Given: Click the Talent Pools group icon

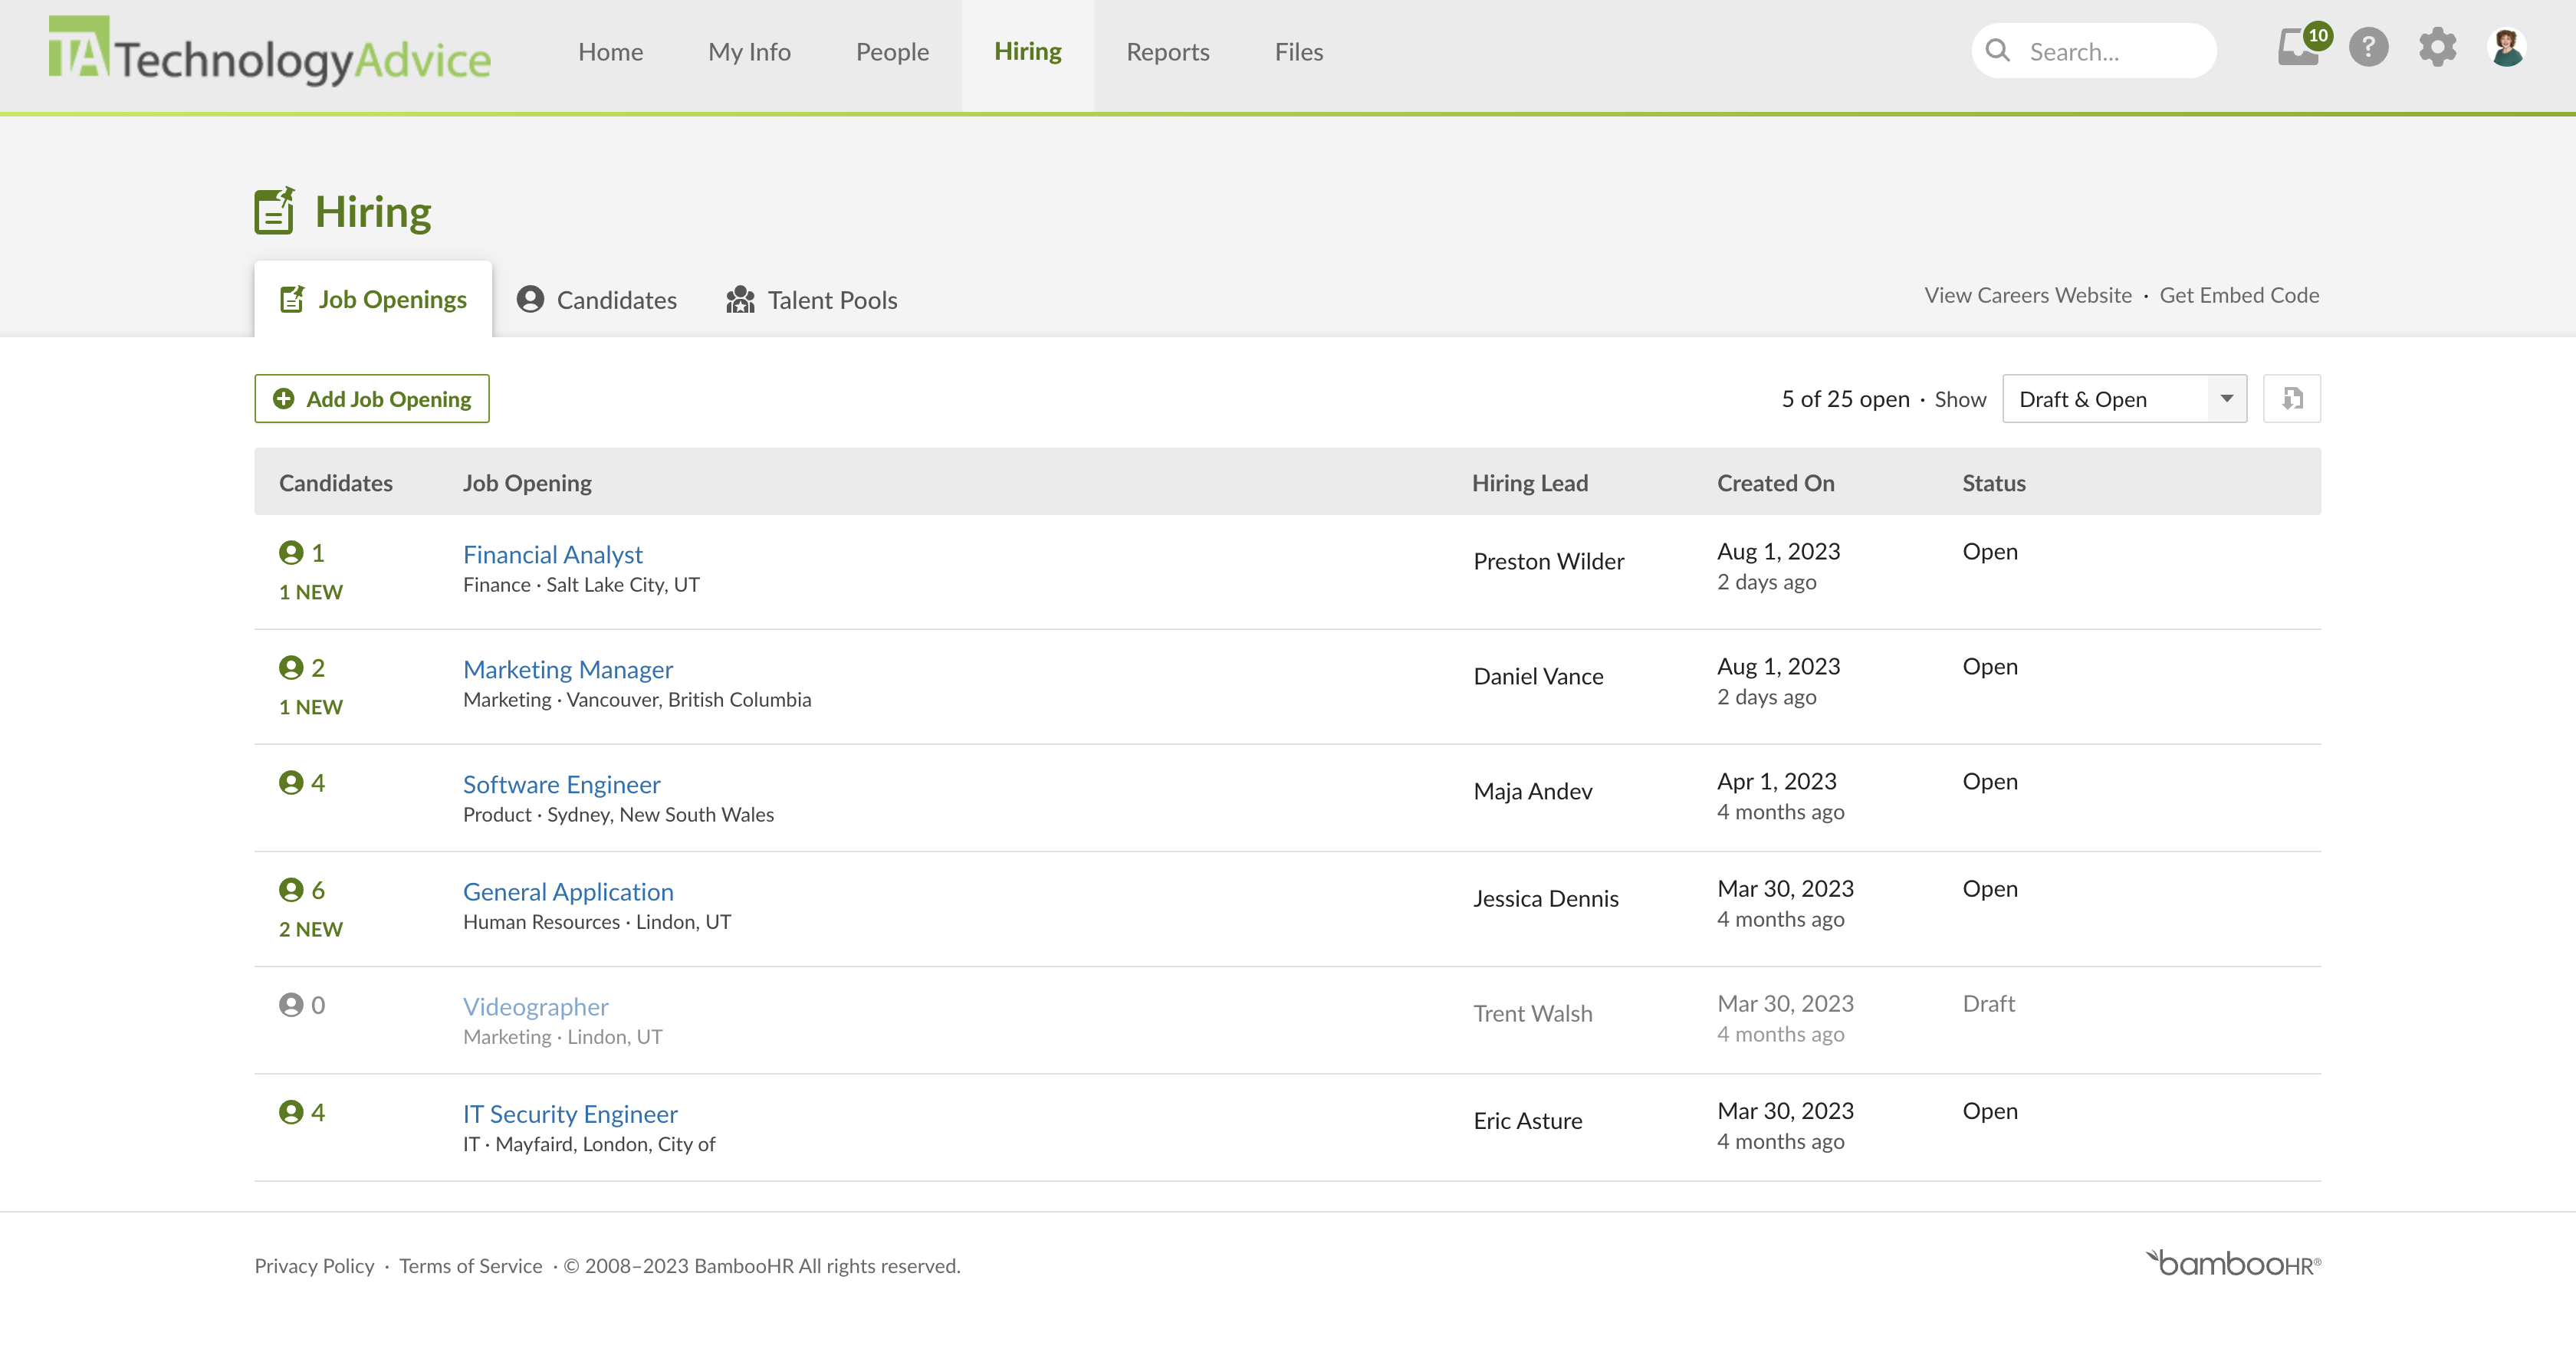Looking at the screenshot, I should pyautogui.click(x=740, y=299).
